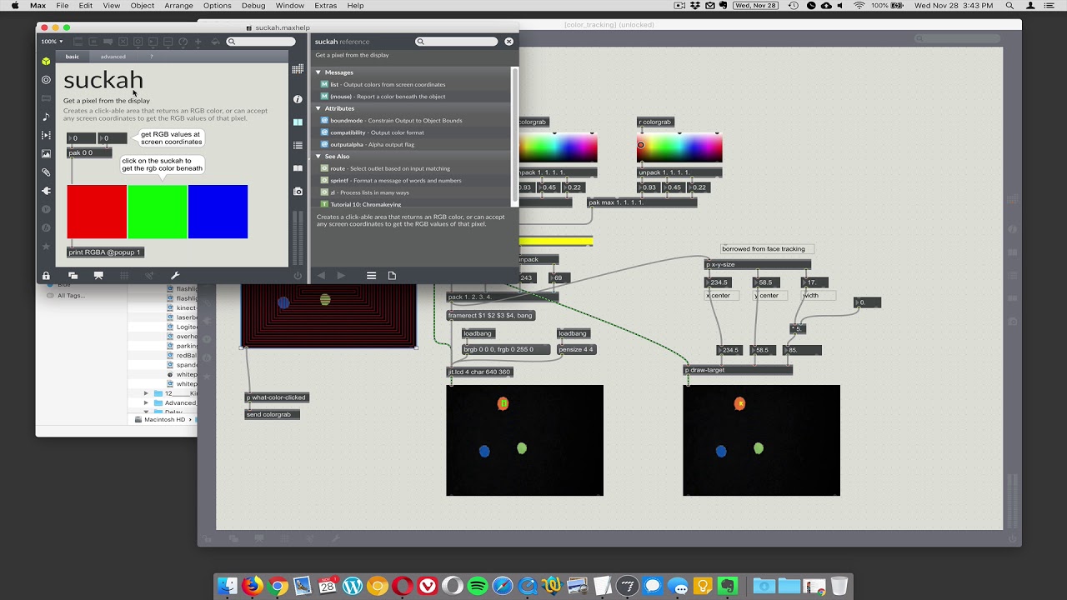This screenshot has height=600, width=1067.
Task: Toggle the grid icon in bottom toolbar
Action: coord(124,276)
